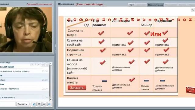Focus the chat message input field
The width and height of the screenshot is (195, 110).
tap(7, 104)
